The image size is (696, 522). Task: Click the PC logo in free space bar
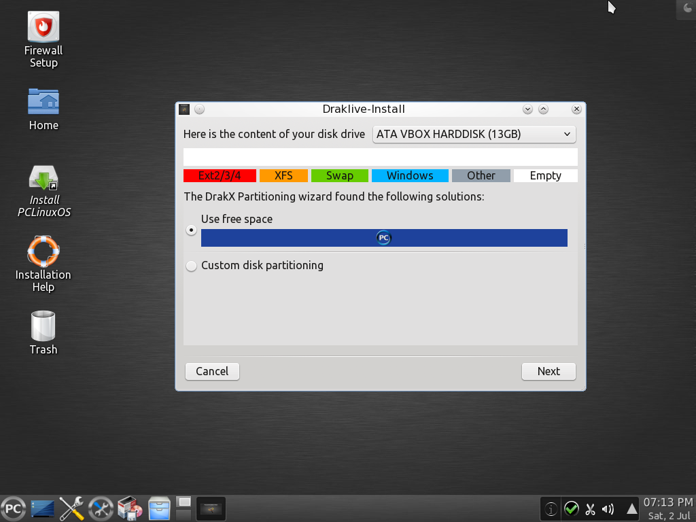(x=383, y=238)
